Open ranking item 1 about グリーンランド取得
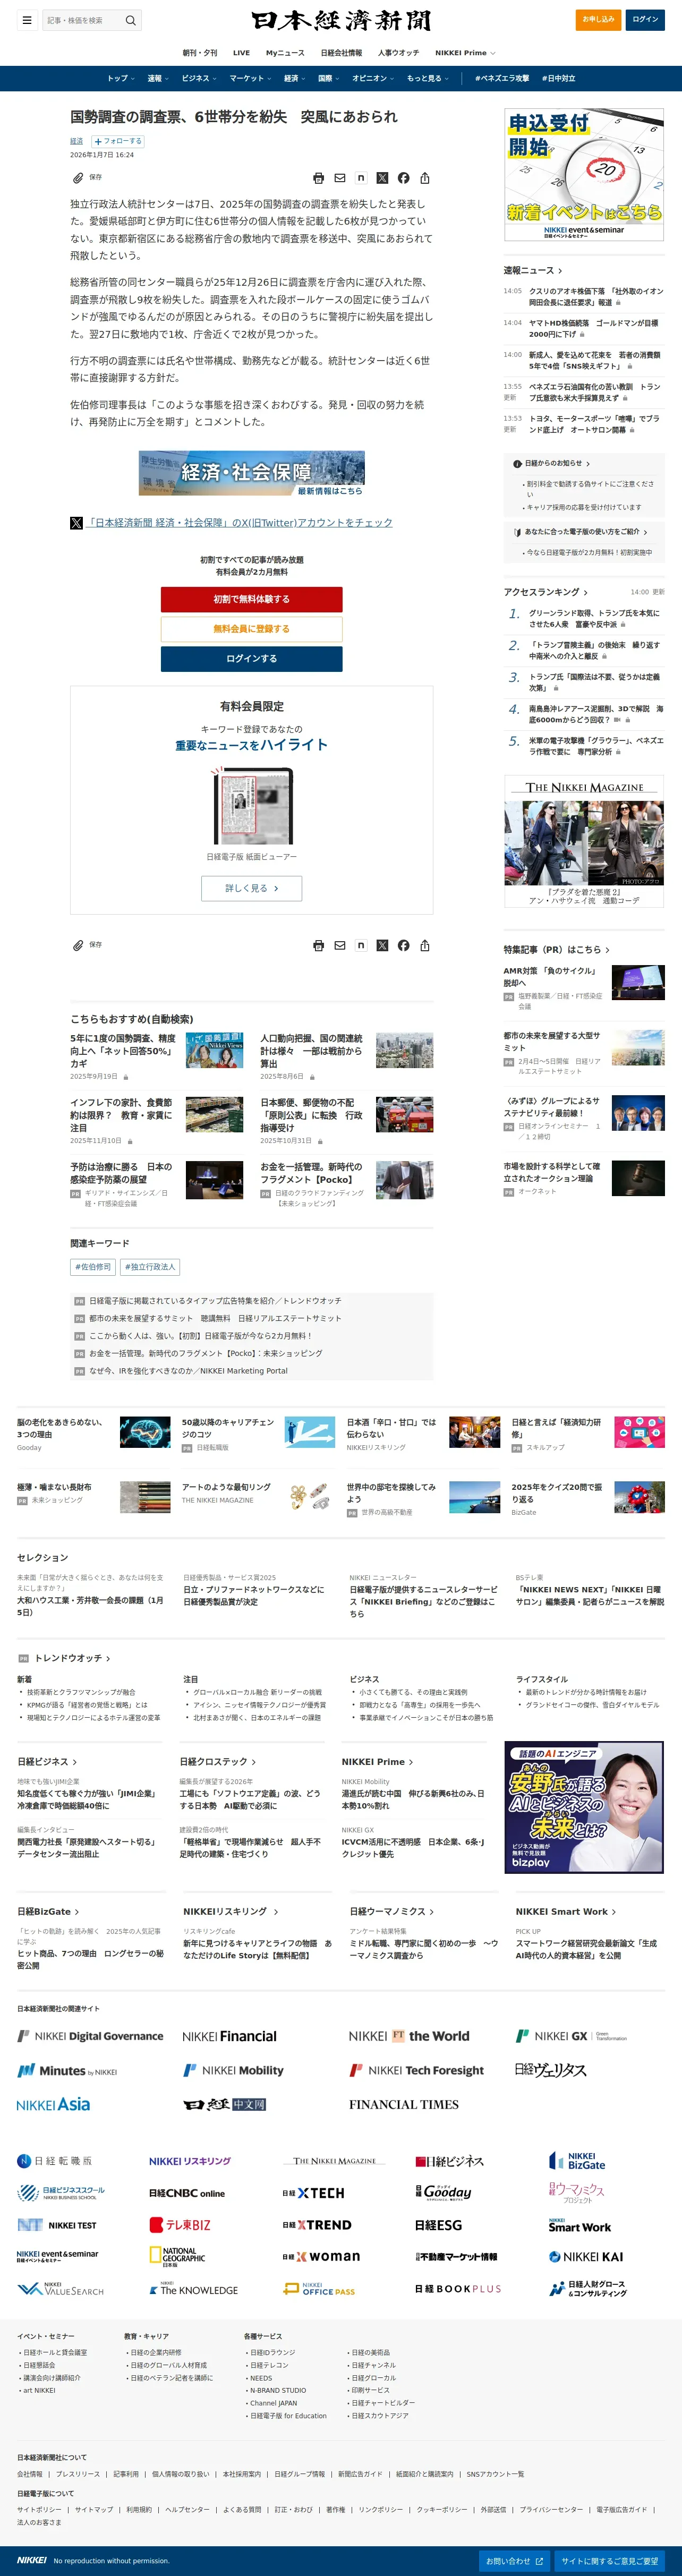The width and height of the screenshot is (682, 2576). pyautogui.click(x=595, y=619)
